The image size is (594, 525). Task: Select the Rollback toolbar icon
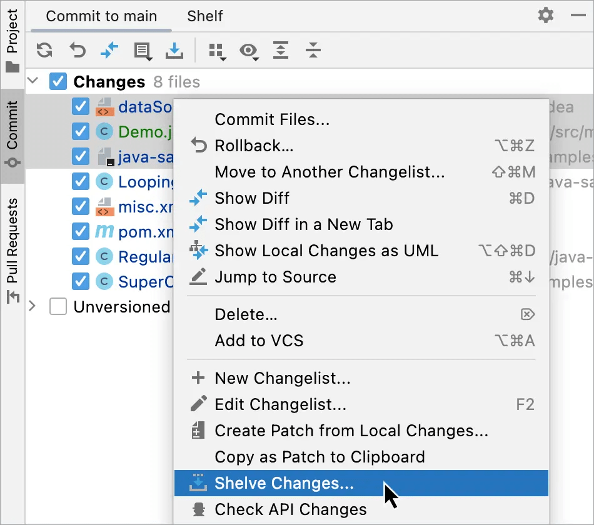76,51
